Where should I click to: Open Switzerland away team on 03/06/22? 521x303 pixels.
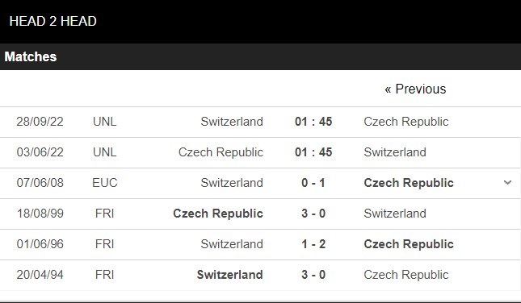pyautogui.click(x=395, y=152)
